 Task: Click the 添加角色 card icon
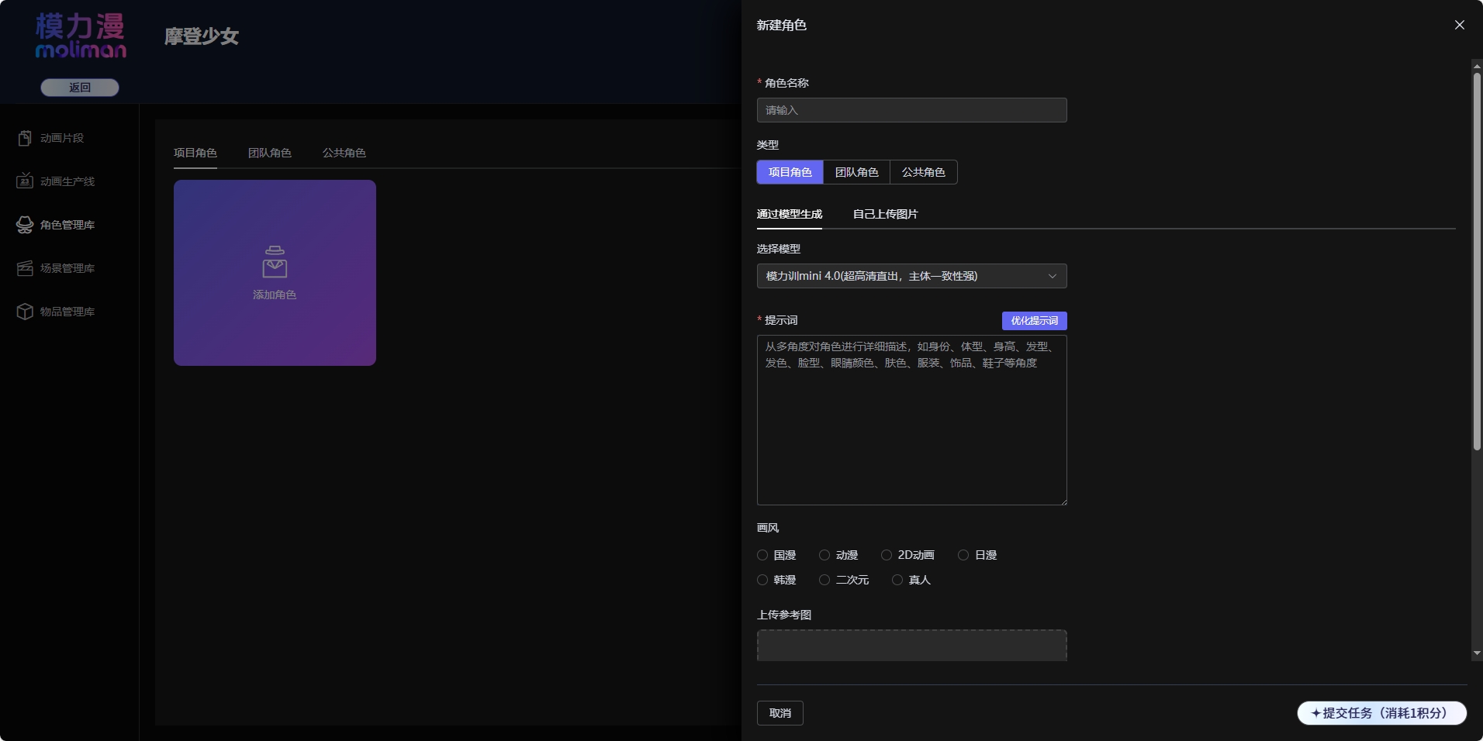pos(275,262)
